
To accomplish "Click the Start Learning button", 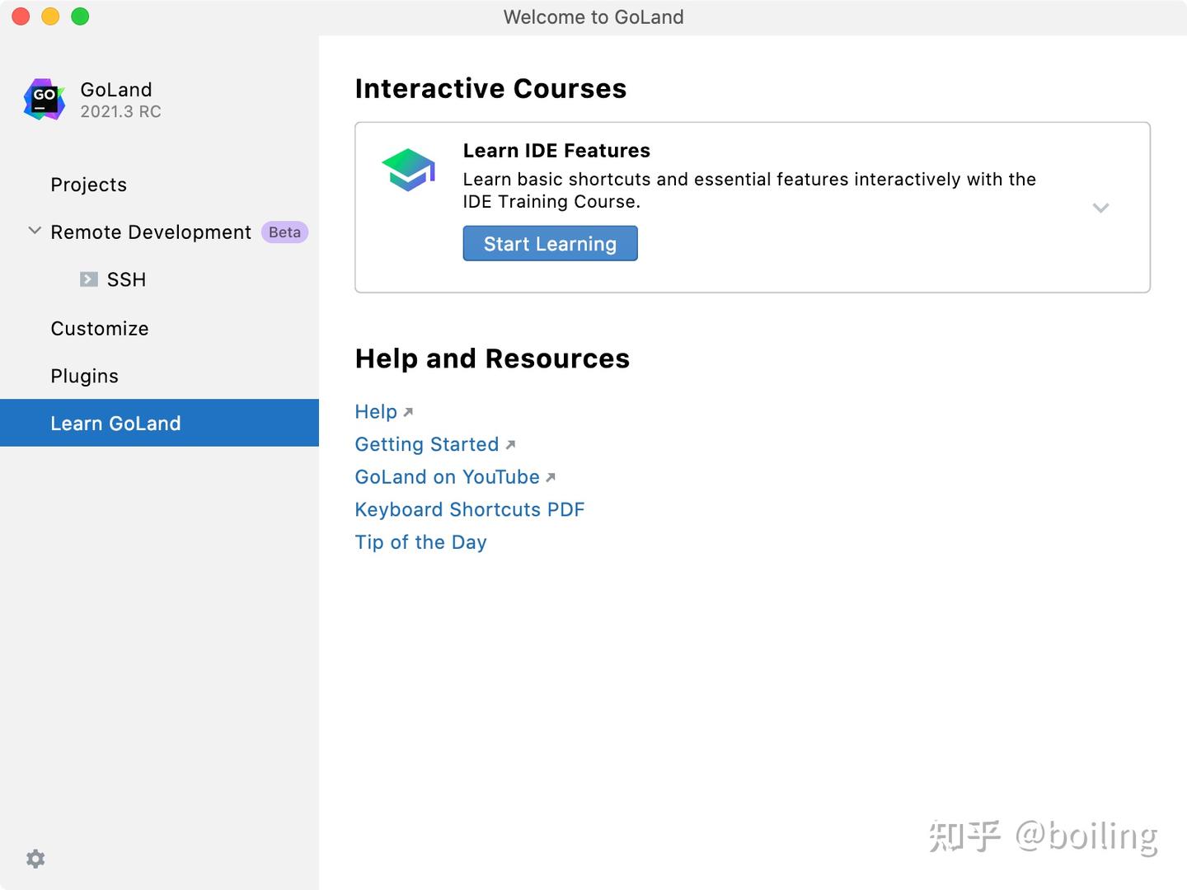I will [550, 243].
